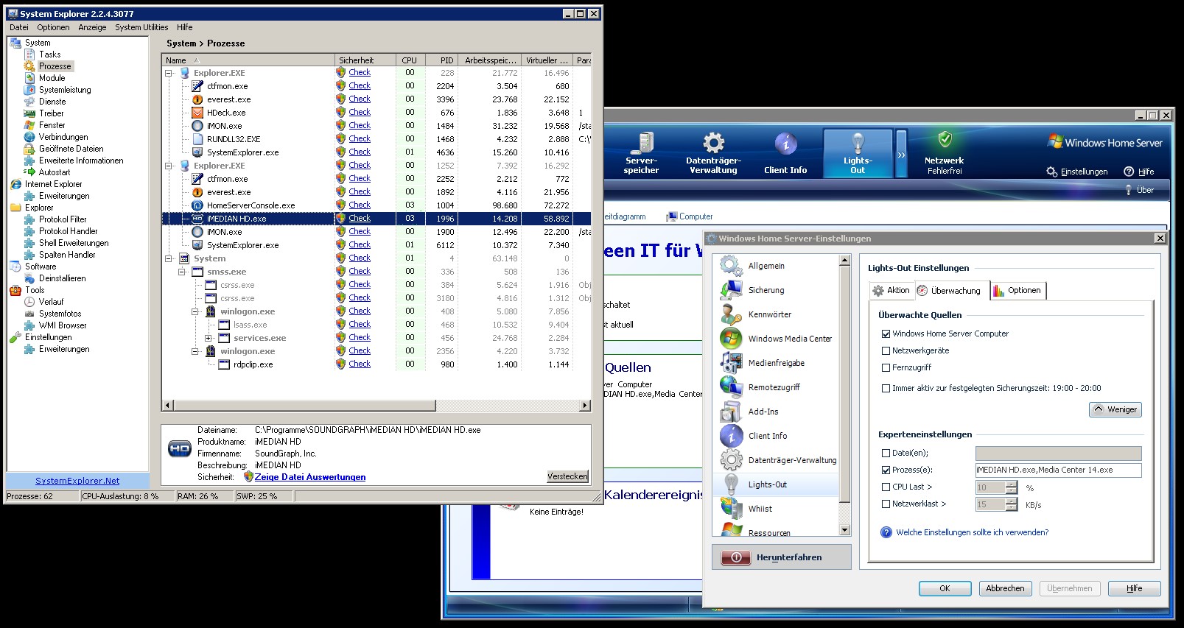Switch to Optionen tab in Lights-Out settings
This screenshot has height=628, width=1184.
(x=1017, y=290)
